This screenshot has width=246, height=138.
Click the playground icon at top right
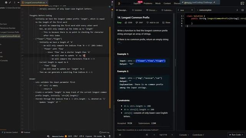(242, 3)
